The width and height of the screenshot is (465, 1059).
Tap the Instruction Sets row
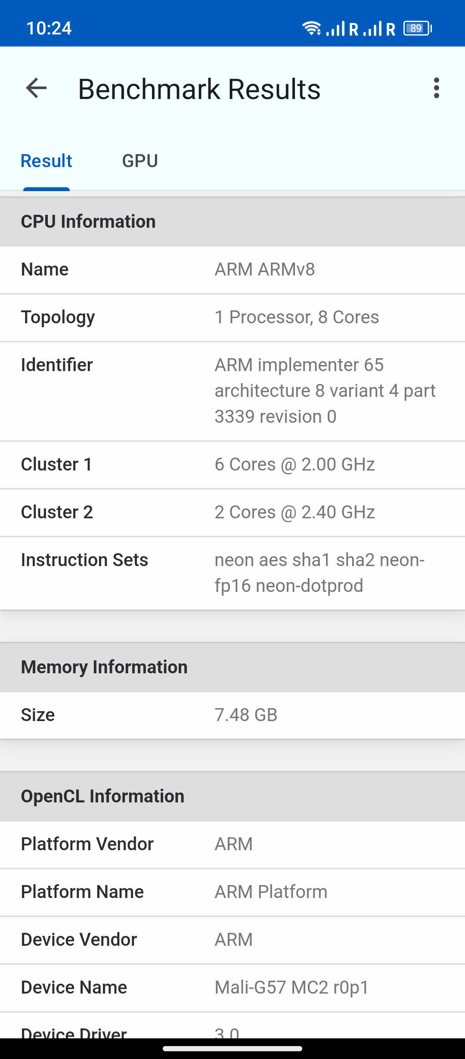click(232, 573)
